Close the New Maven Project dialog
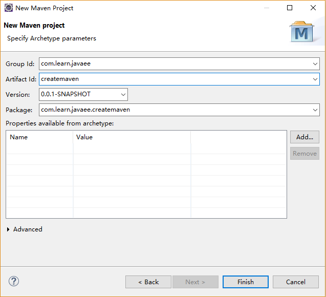This screenshot has height=297, width=326. point(313,8)
